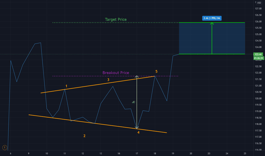This screenshot has width=265, height=156.
Task: Click date 24 on the time axis
Action: coord(227,153)
